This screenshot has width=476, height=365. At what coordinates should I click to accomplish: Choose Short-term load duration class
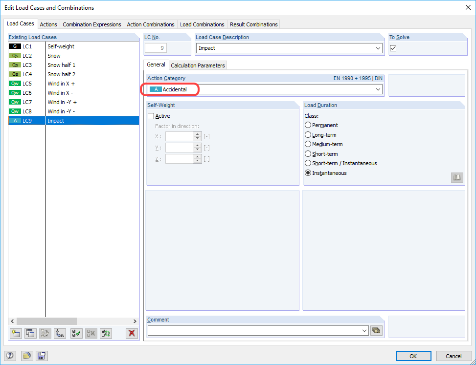308,154
